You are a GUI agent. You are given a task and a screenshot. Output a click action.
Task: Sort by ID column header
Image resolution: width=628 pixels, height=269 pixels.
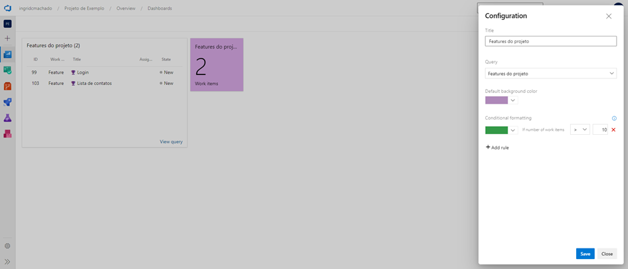tap(36, 59)
